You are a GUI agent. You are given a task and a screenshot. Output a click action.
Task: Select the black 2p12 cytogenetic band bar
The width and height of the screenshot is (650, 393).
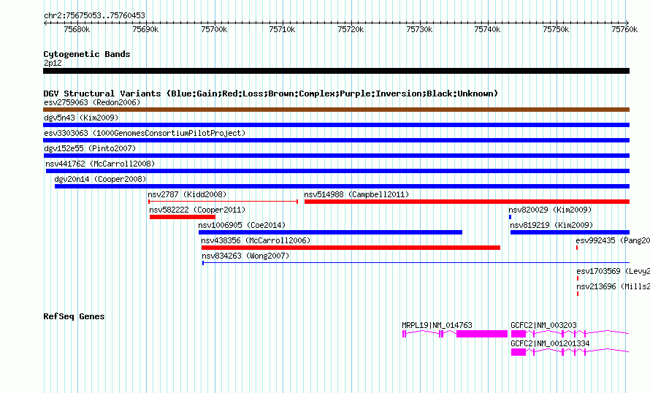(x=336, y=72)
